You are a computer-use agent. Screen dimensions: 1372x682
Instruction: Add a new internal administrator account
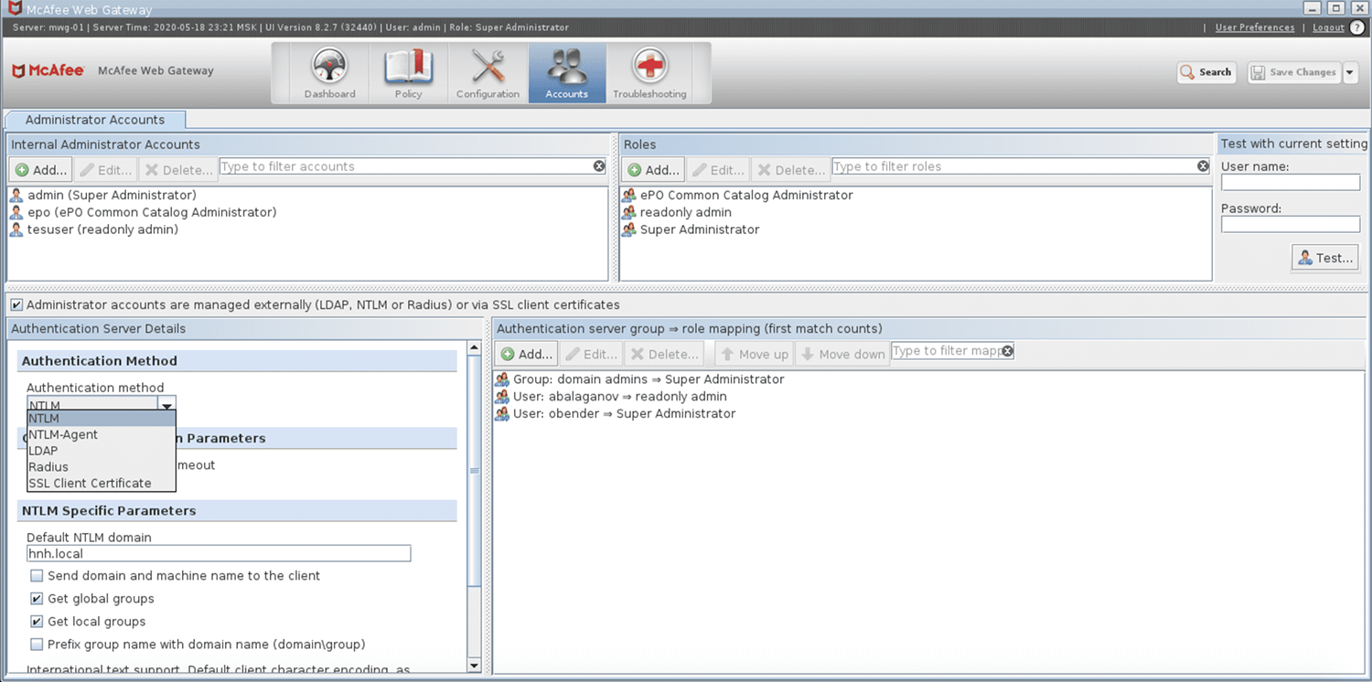41,170
